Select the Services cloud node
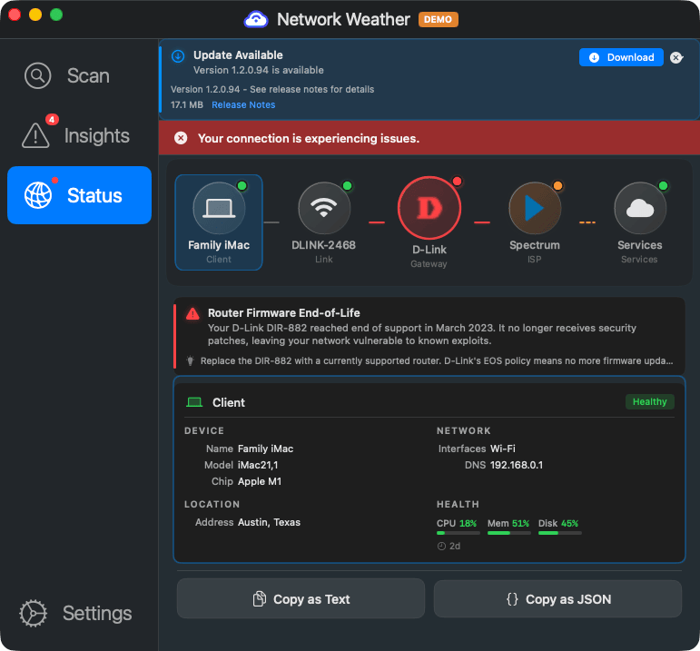Image resolution: width=700 pixels, height=651 pixels. pos(640,222)
